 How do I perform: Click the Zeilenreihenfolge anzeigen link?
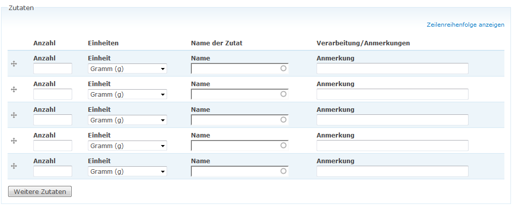(465, 25)
